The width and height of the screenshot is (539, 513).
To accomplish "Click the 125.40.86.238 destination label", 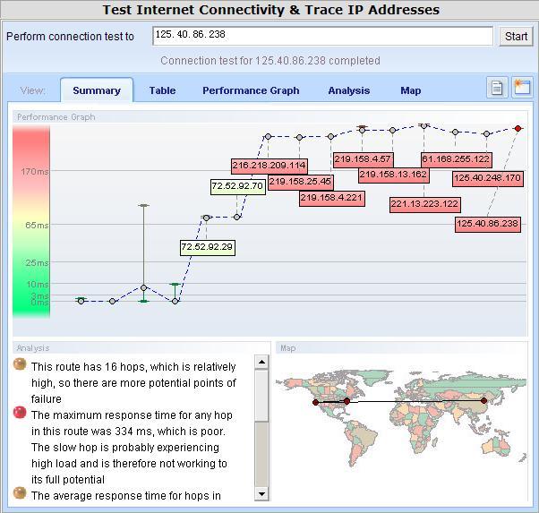I will pyautogui.click(x=488, y=224).
